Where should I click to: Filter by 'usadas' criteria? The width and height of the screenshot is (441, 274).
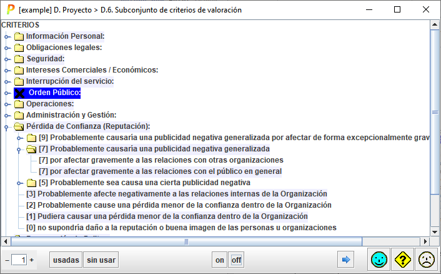point(66,260)
